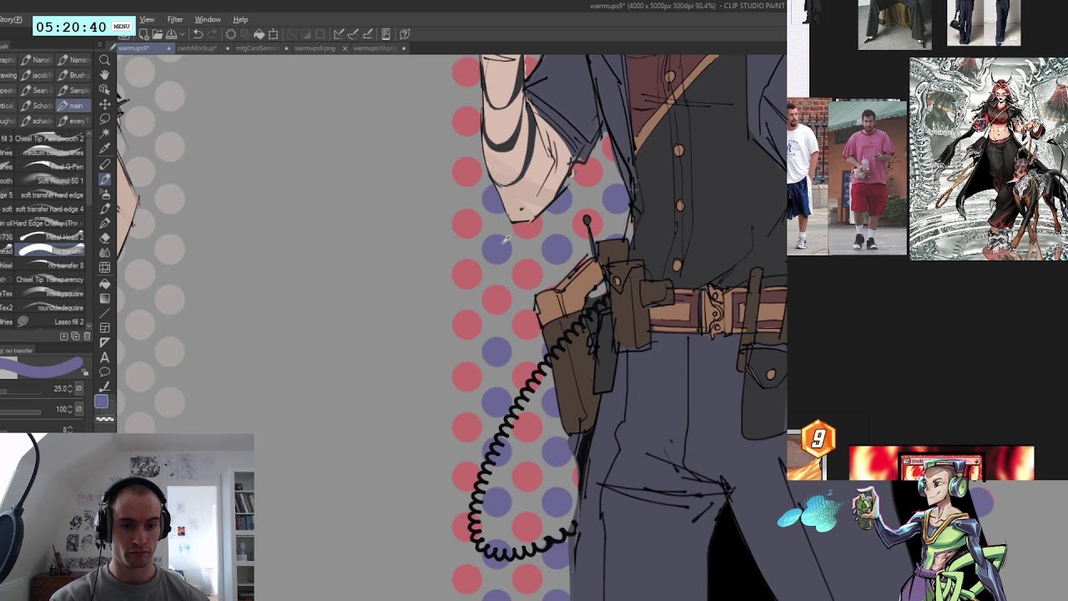1068x601 pixels.
Task: Click the Scale/Rotate transform command icon
Action: point(273,34)
